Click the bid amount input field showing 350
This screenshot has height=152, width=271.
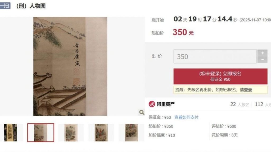click(x=215, y=56)
